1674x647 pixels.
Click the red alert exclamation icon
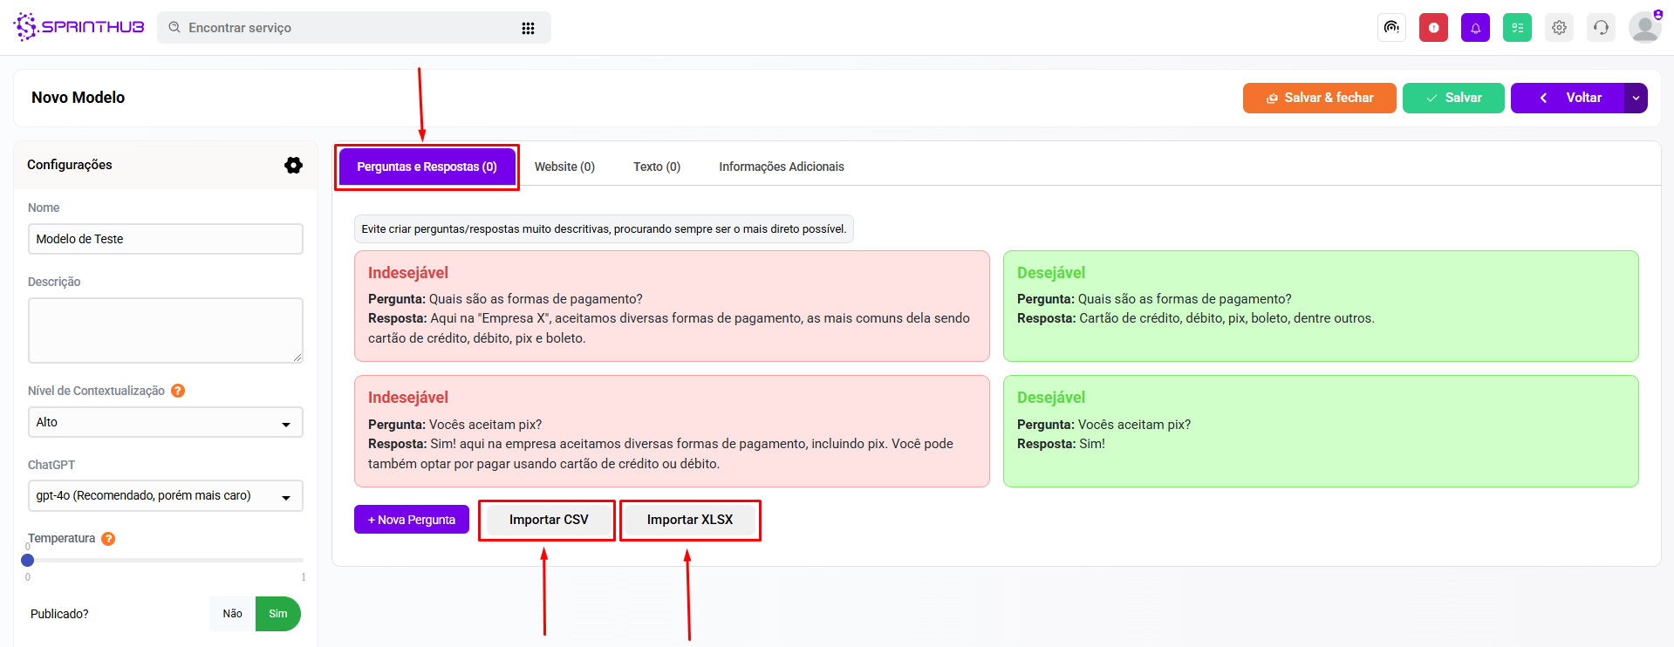click(1433, 28)
